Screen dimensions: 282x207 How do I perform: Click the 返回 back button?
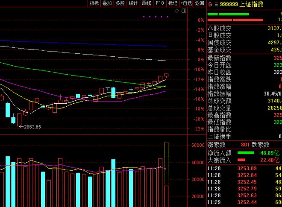[199, 3]
